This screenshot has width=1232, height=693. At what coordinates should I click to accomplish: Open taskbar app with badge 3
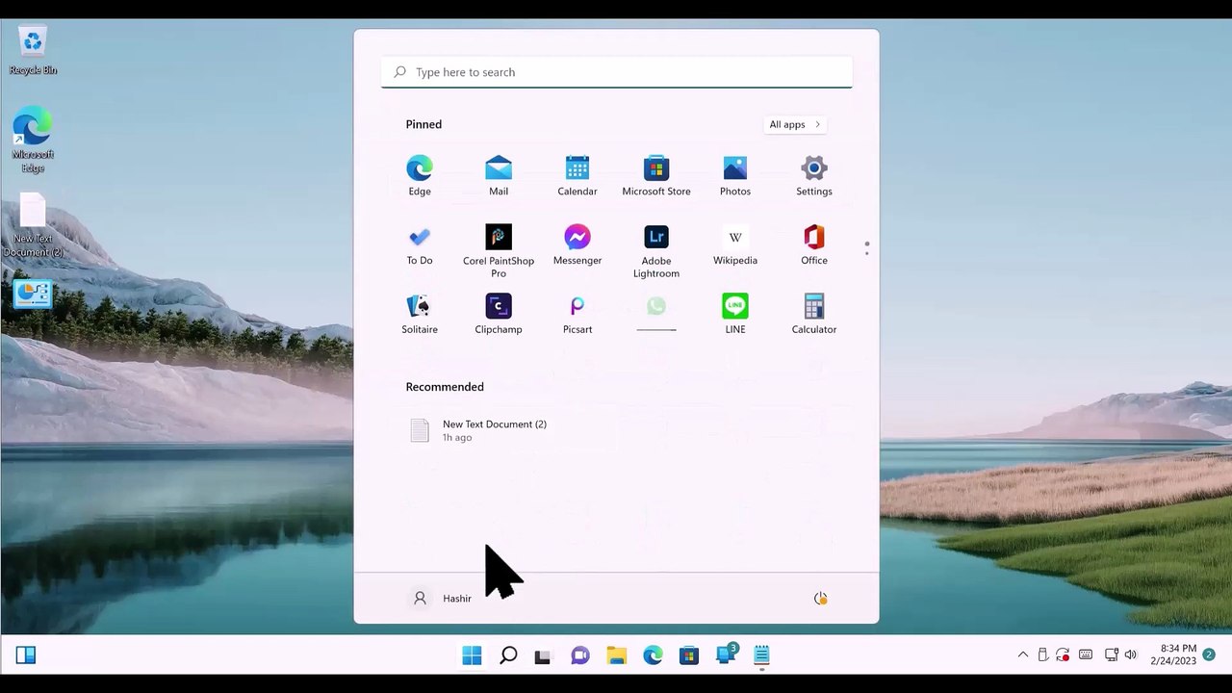pyautogui.click(x=727, y=654)
